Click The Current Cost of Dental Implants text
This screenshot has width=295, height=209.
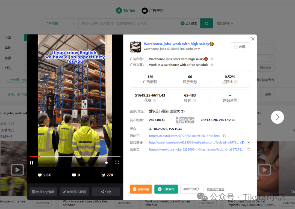click(x=252, y=203)
